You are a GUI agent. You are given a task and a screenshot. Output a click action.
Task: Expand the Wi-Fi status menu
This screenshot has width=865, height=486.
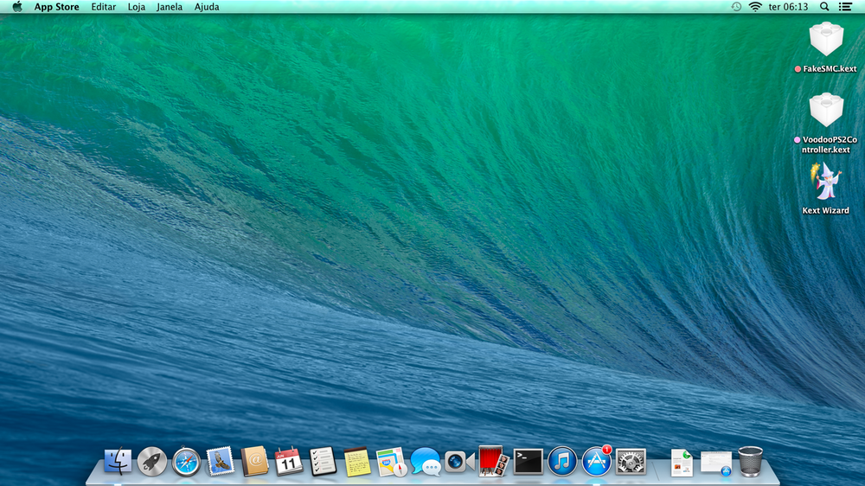754,7
